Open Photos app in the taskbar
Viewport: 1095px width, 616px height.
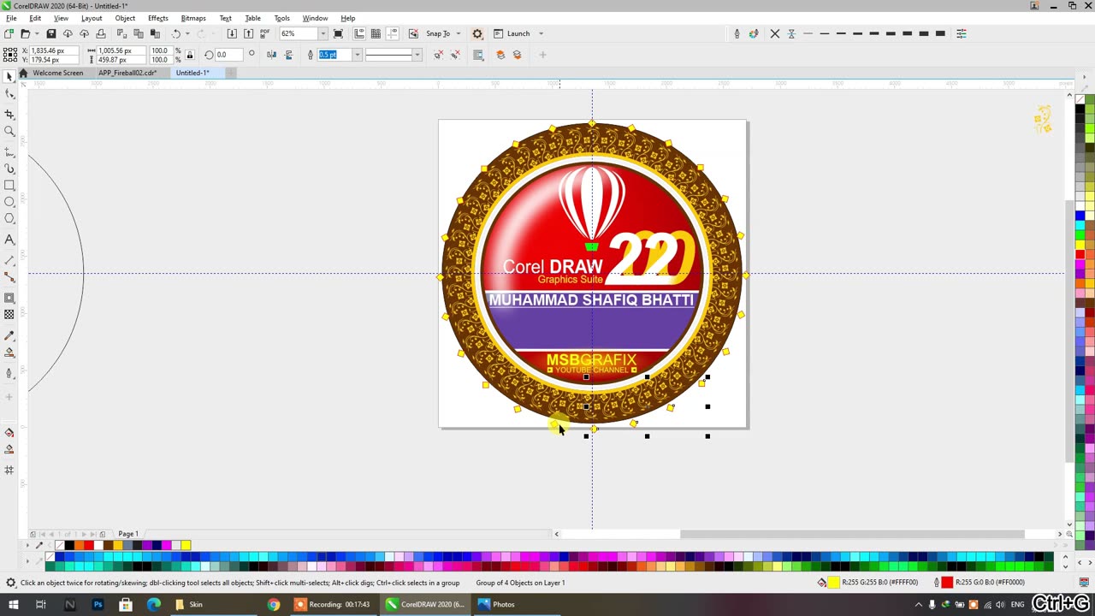[x=497, y=604]
